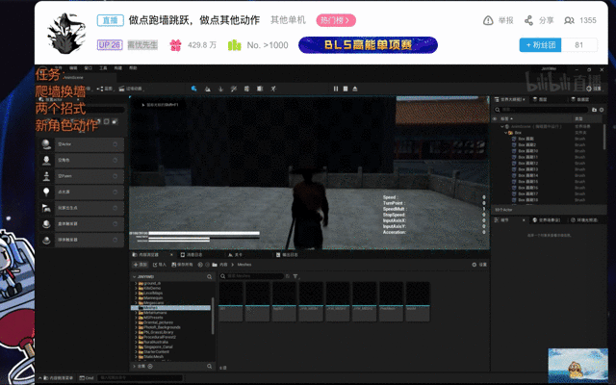Select the Mesh Paint brush mode icon
Image resolution: width=616 pixels, height=385 pixels.
click(x=234, y=89)
